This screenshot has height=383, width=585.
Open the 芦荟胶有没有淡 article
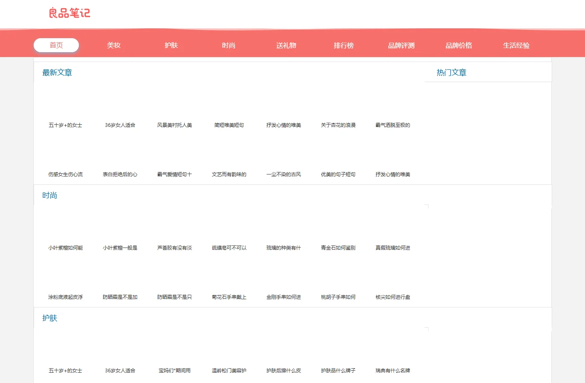tap(175, 248)
